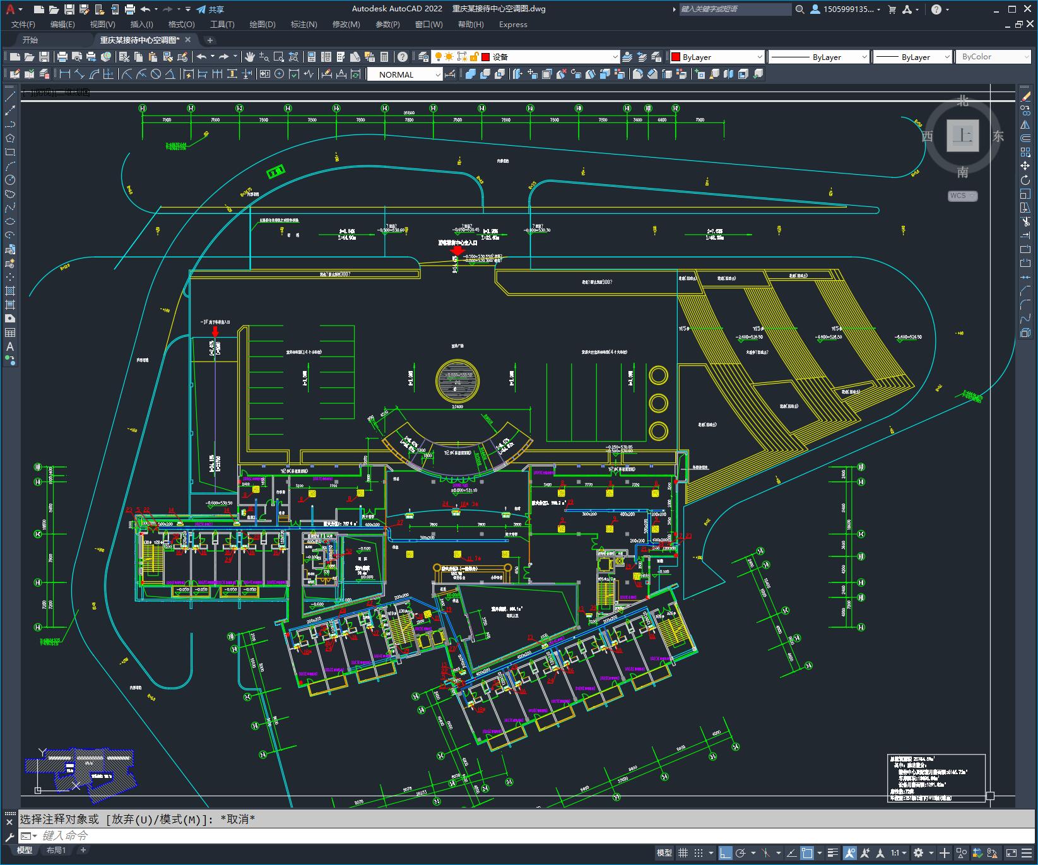Open the 标注(N) menu

point(304,25)
